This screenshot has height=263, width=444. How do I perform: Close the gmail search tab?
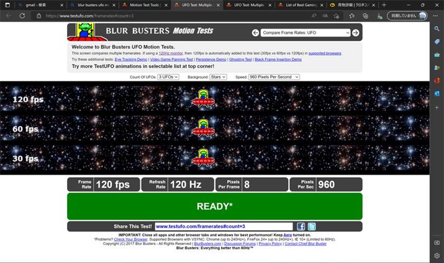(61, 5)
